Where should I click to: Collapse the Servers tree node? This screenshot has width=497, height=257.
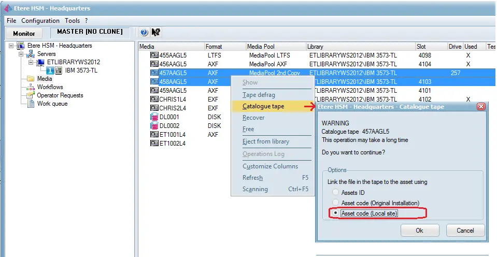click(x=21, y=54)
